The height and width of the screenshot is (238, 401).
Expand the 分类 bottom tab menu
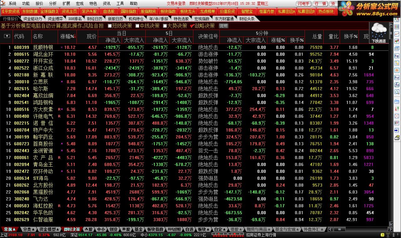29,229
